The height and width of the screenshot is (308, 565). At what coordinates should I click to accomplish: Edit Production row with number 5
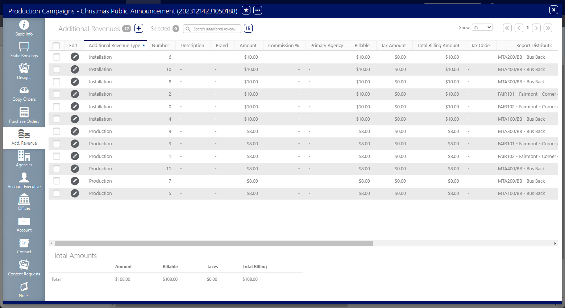(75, 193)
